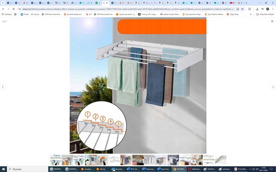The width and height of the screenshot is (276, 172).
Task: Click the address bar URL field
Action: (x=128, y=9)
